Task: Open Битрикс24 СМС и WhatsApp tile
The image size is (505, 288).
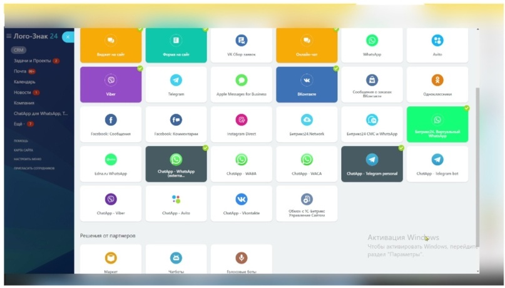Action: [x=372, y=124]
